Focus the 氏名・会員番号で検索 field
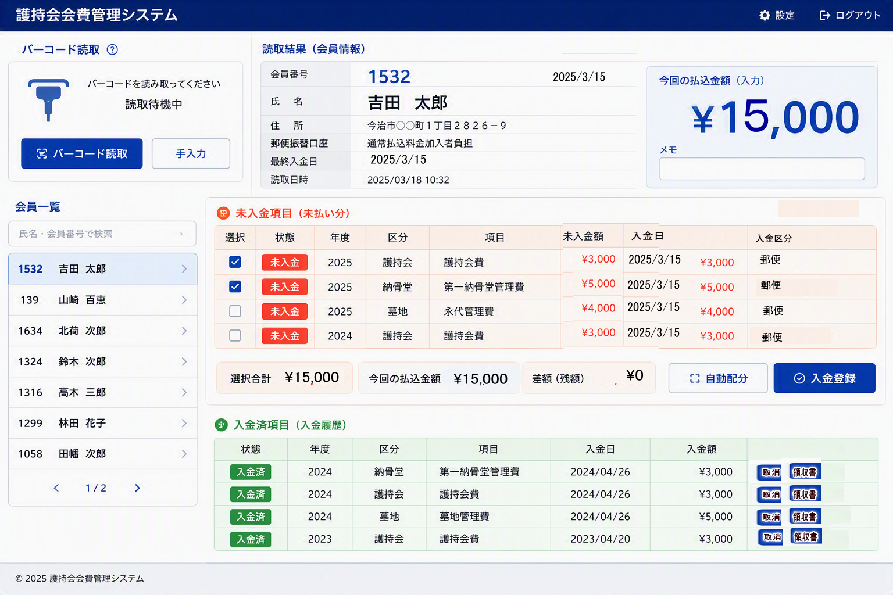 pyautogui.click(x=102, y=234)
